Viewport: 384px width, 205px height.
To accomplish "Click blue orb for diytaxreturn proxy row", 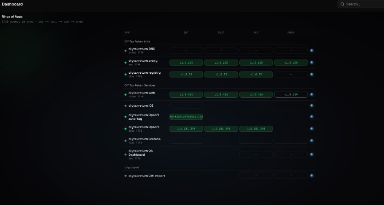I will [312, 62].
